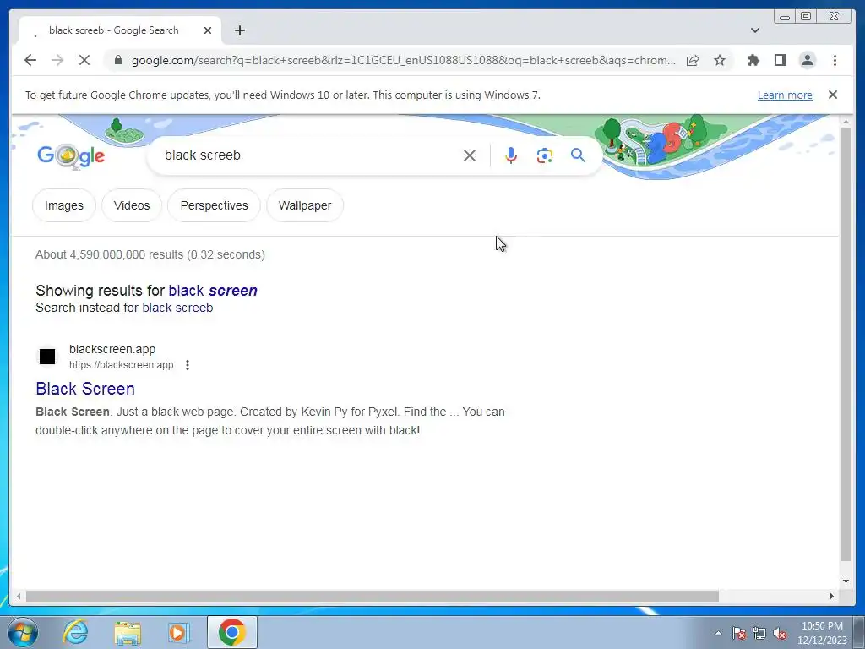Viewport: 865px width, 649px height.
Task: Click the vertical scrollbar thumb
Action: 846,344
